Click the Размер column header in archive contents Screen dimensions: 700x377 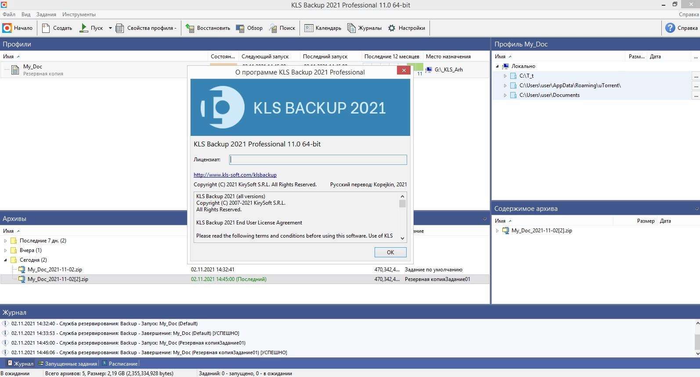[x=646, y=221]
